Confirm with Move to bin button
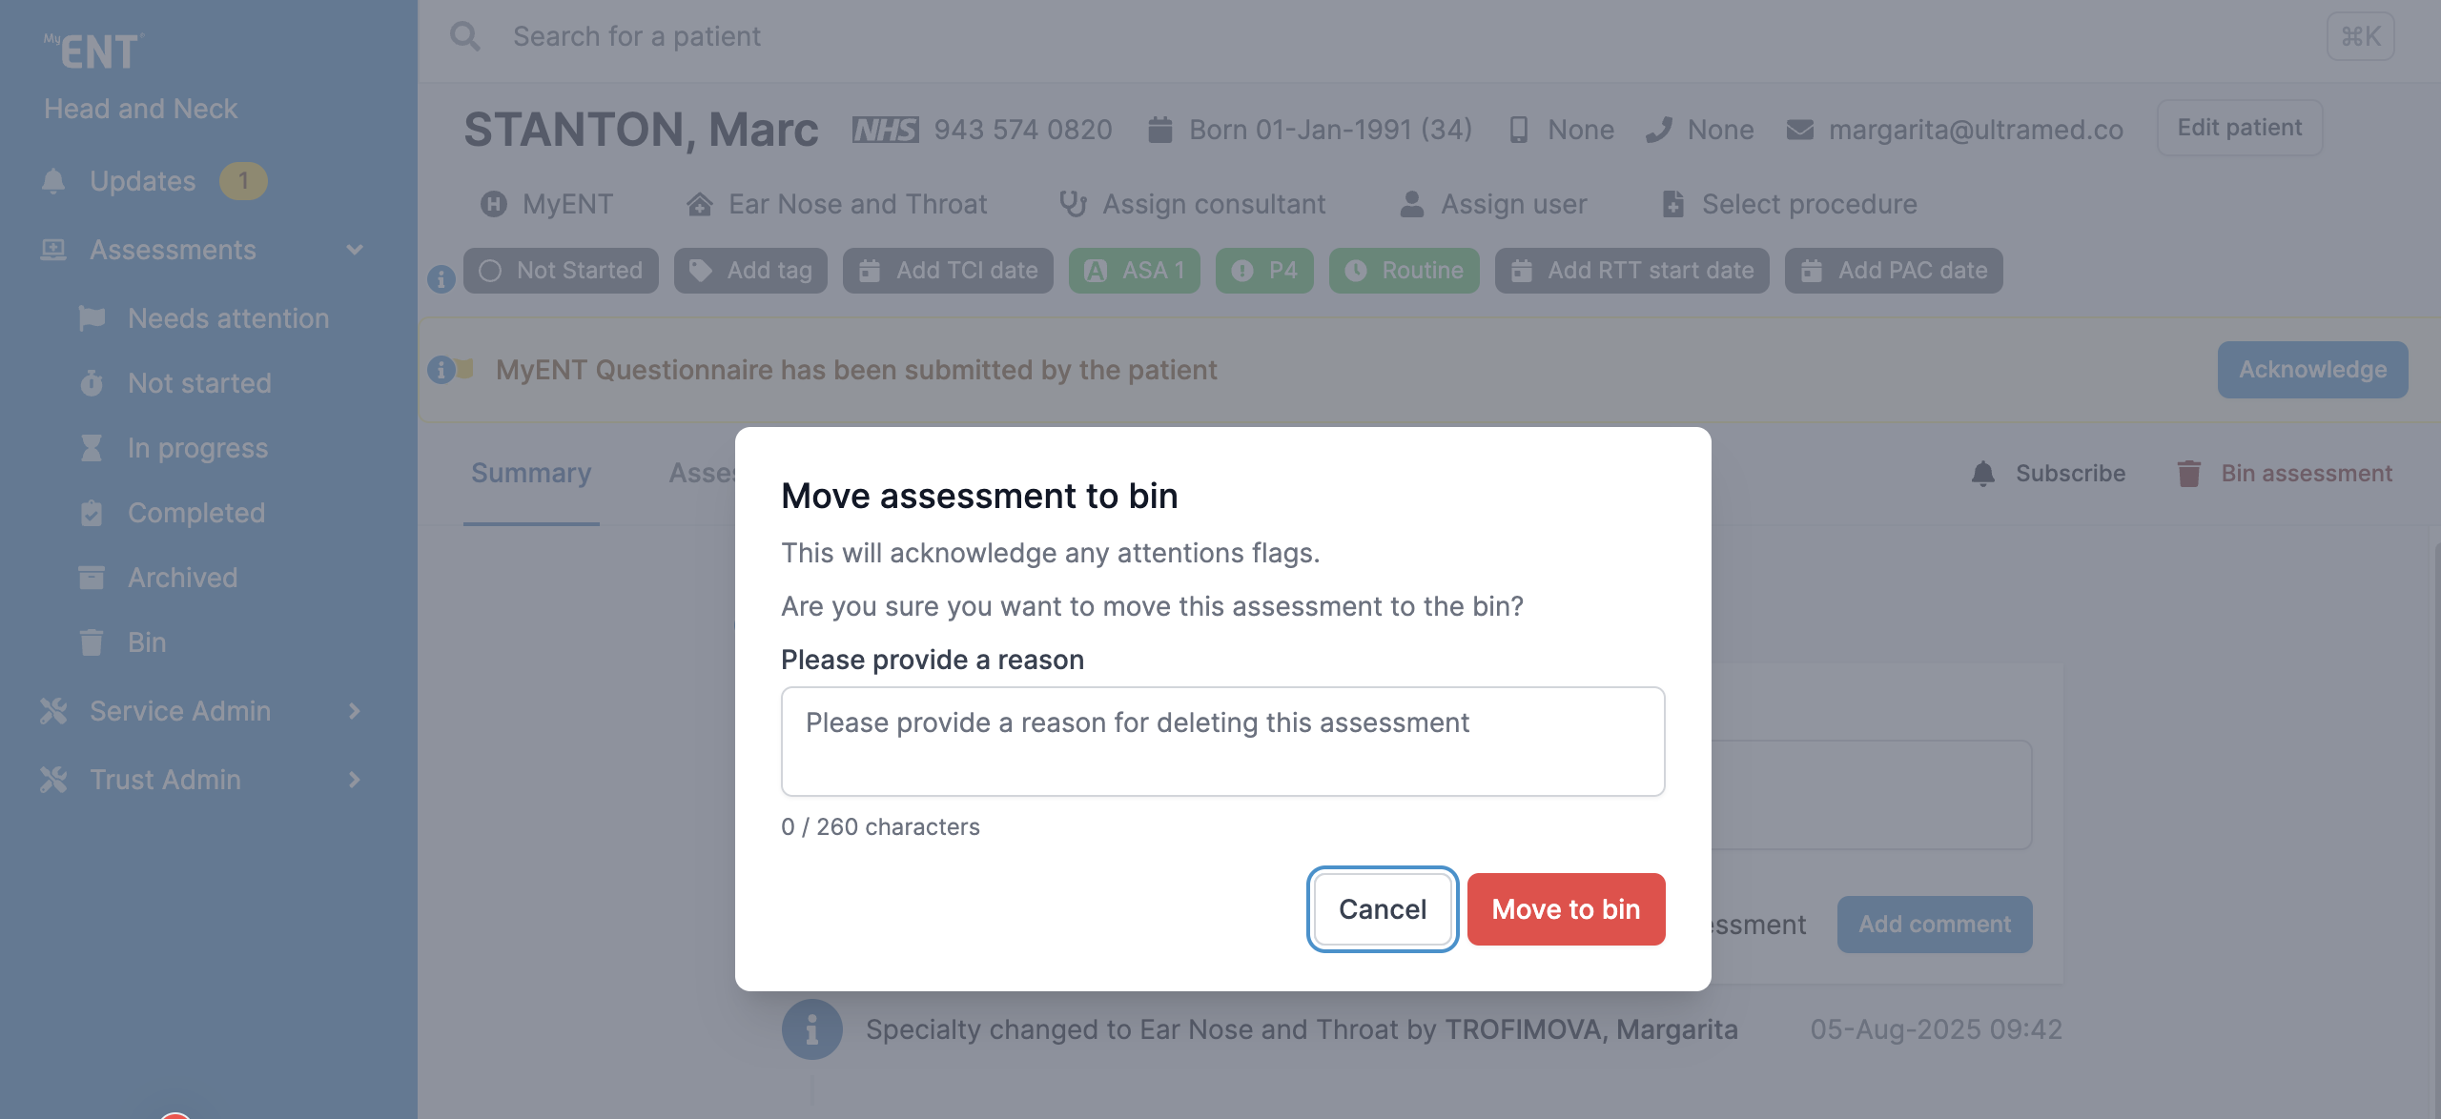 coord(1566,909)
